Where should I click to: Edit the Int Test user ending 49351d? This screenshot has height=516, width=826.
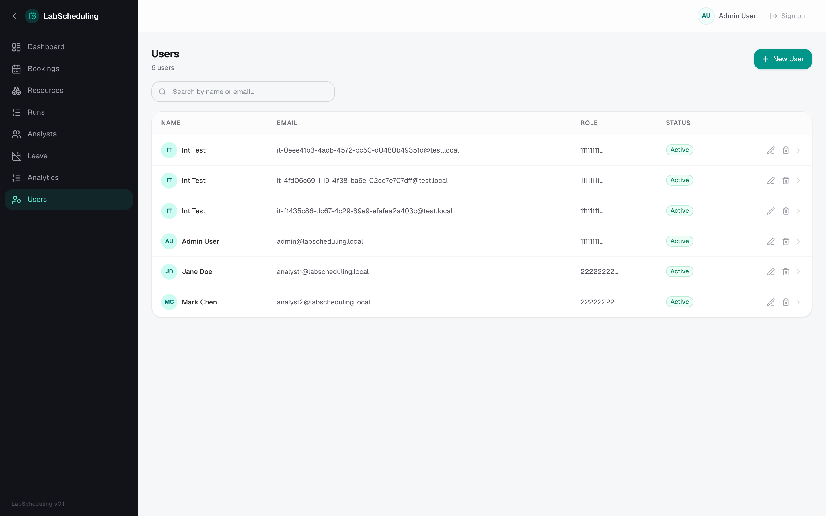771,150
